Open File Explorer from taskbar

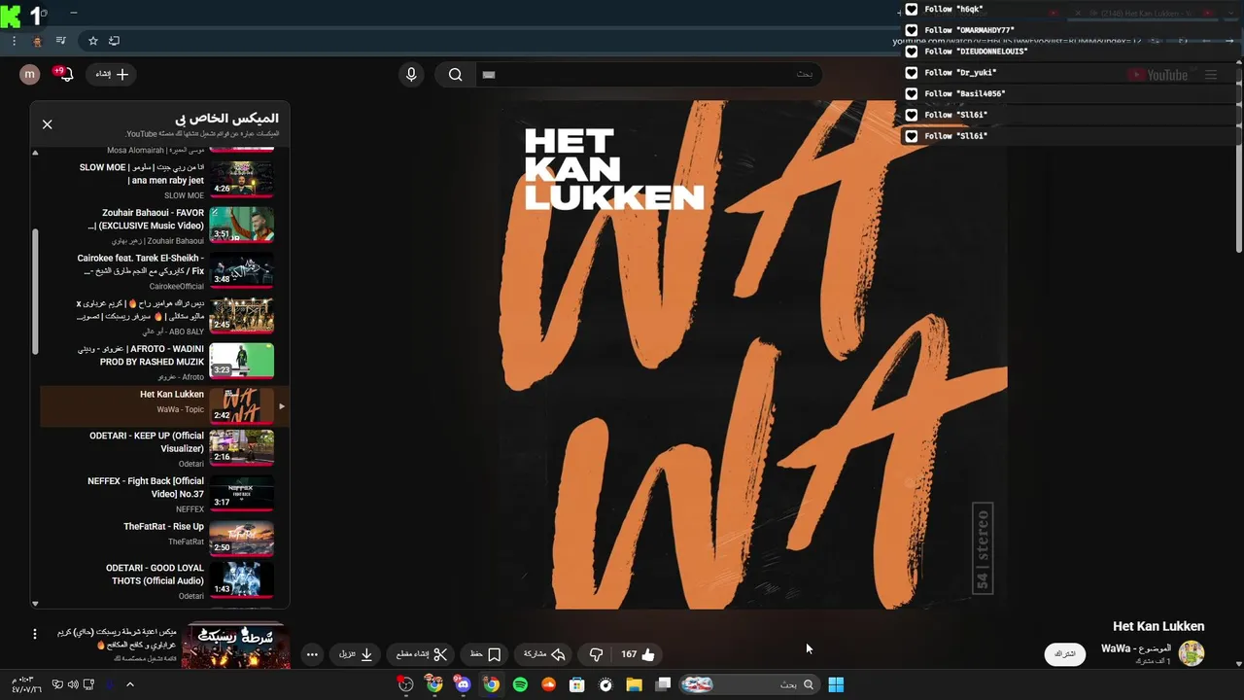[634, 684]
